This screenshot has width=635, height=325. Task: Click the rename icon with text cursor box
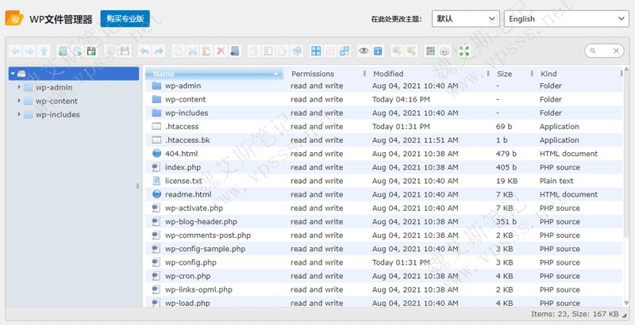[x=268, y=51]
